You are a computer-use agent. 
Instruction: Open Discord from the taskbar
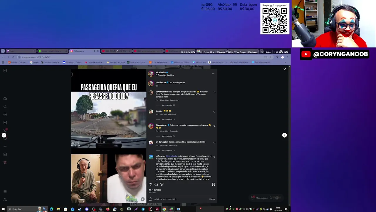(87, 209)
